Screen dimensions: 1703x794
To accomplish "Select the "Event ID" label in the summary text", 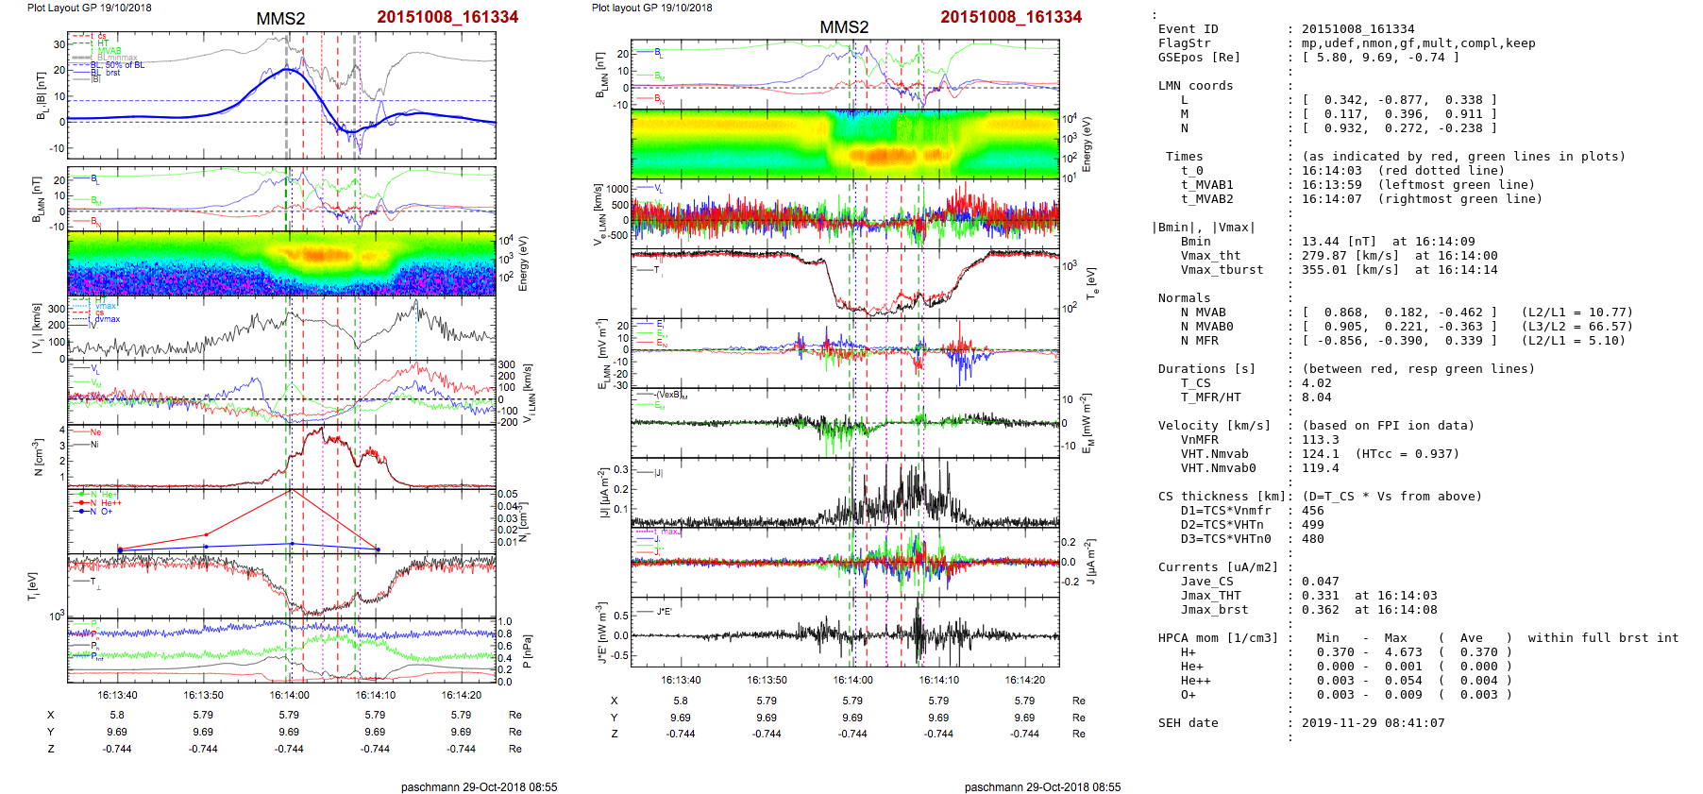I will coord(1189,29).
